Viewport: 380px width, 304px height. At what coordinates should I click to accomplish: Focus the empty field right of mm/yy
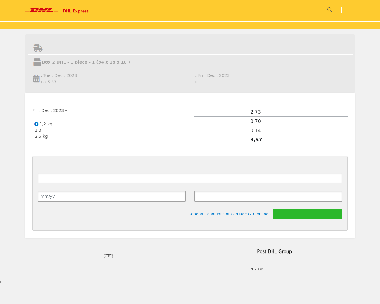(268, 196)
